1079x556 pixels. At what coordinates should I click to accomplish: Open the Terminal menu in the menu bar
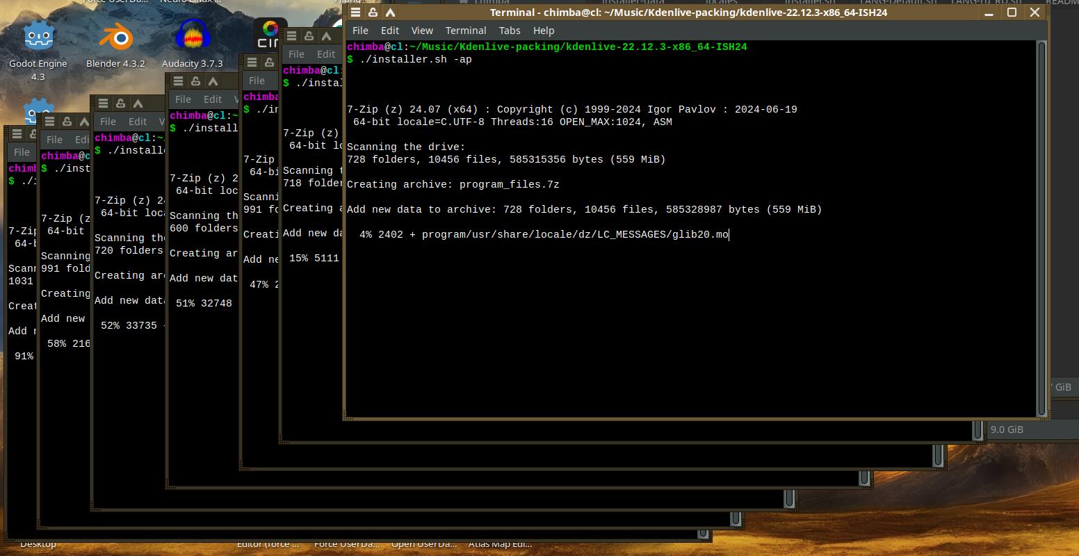tap(466, 31)
